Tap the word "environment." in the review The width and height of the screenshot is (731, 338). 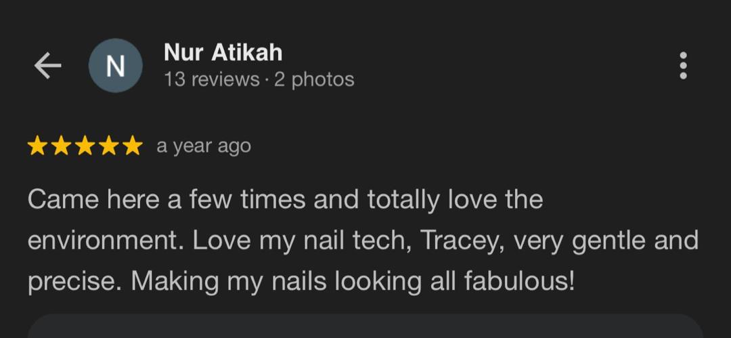tap(106, 241)
